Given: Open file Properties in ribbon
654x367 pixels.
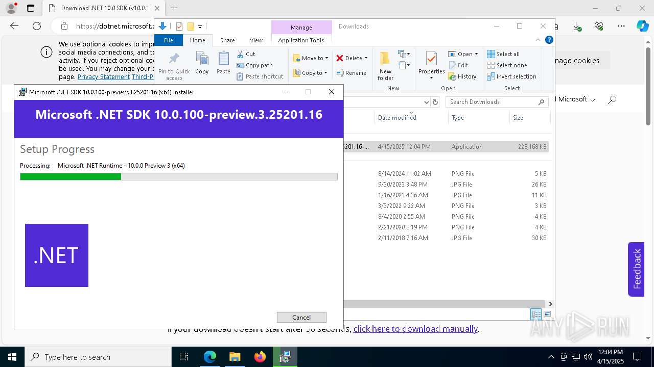Looking at the screenshot, I should 432,65.
